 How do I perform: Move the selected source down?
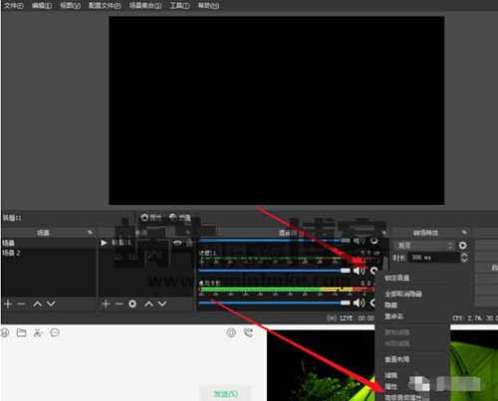(161, 303)
